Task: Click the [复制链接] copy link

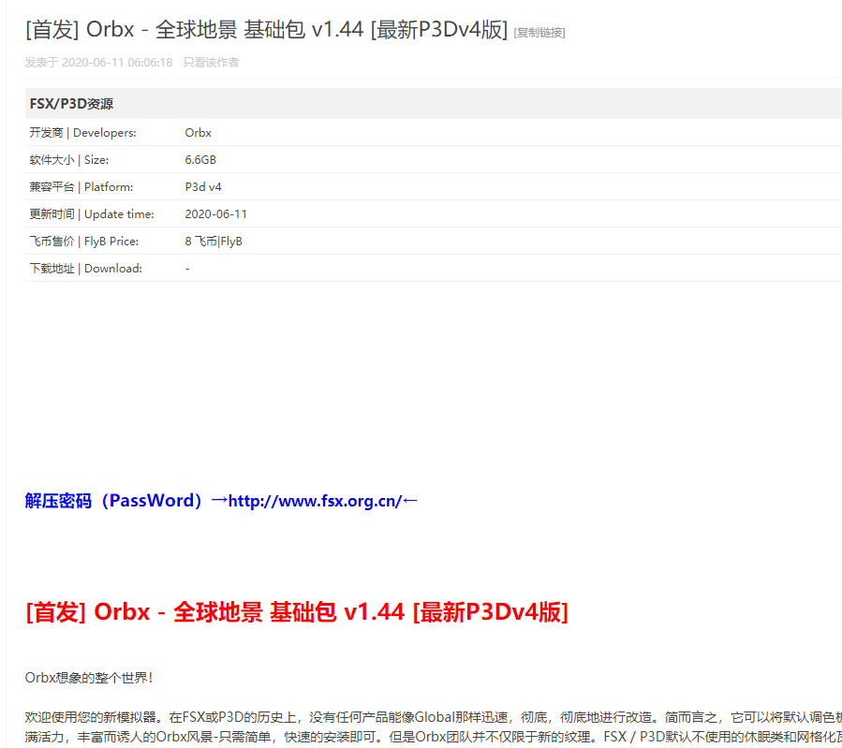Action: point(539,33)
